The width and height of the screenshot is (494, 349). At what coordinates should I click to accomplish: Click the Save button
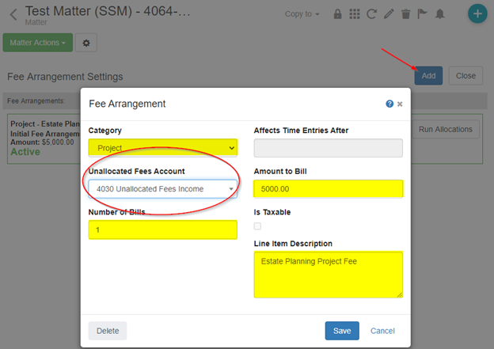coord(342,331)
